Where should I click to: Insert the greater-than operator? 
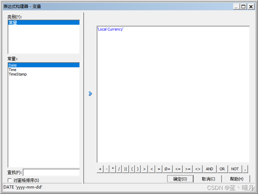(x=144, y=169)
